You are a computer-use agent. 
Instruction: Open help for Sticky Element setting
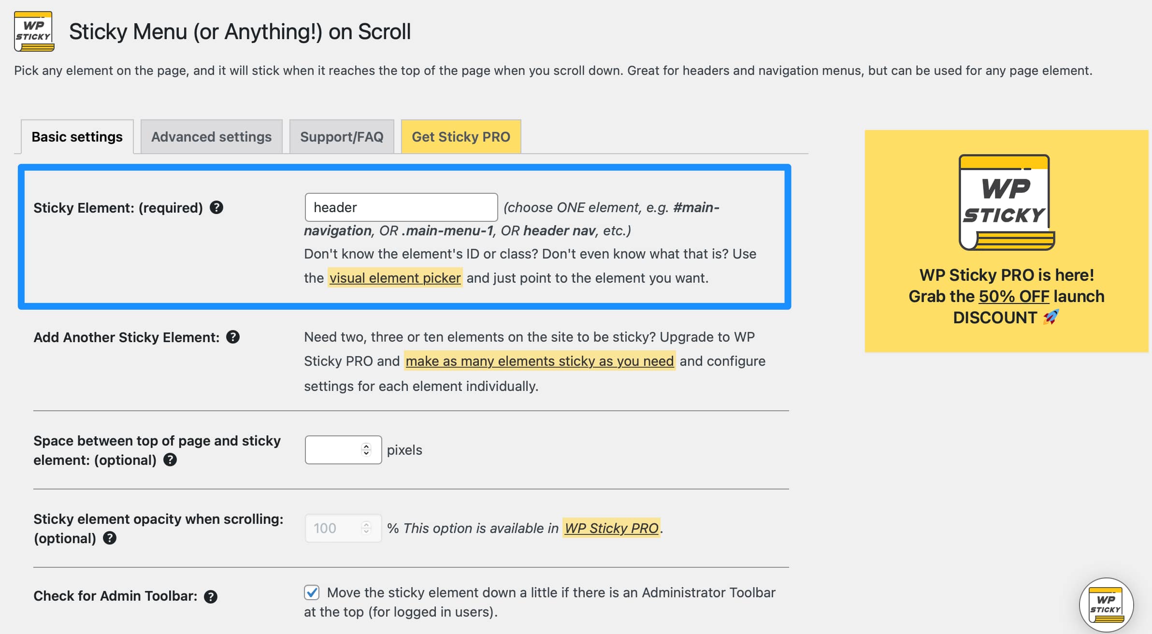(x=216, y=208)
